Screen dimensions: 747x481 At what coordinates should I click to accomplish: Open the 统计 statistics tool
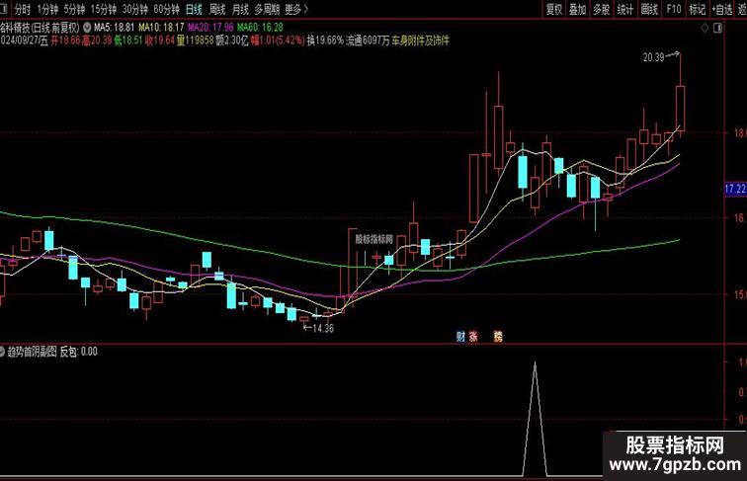[x=625, y=9]
